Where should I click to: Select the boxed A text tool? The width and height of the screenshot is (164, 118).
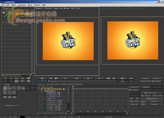[10, 93]
